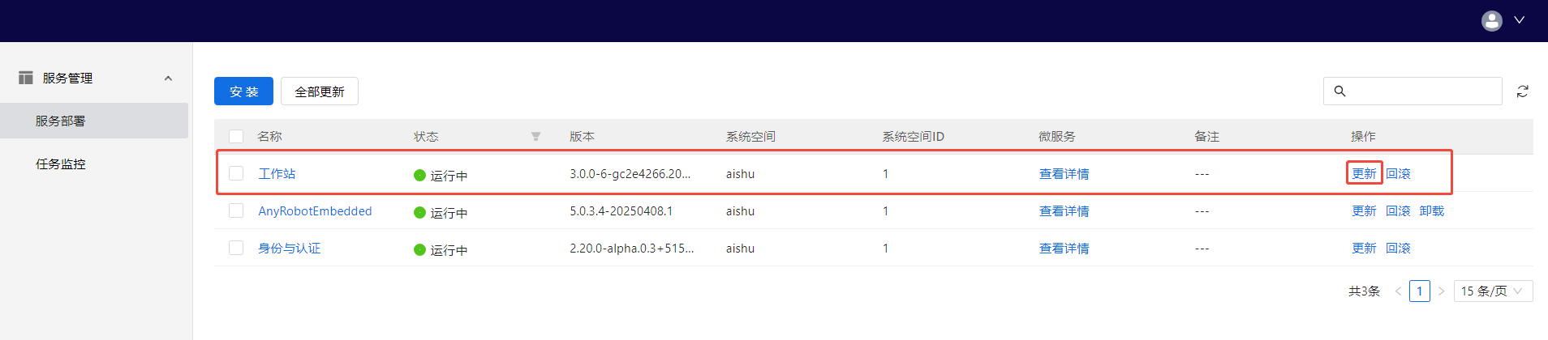Click the refresh icon beside search
1548x340 pixels.
click(x=1523, y=91)
